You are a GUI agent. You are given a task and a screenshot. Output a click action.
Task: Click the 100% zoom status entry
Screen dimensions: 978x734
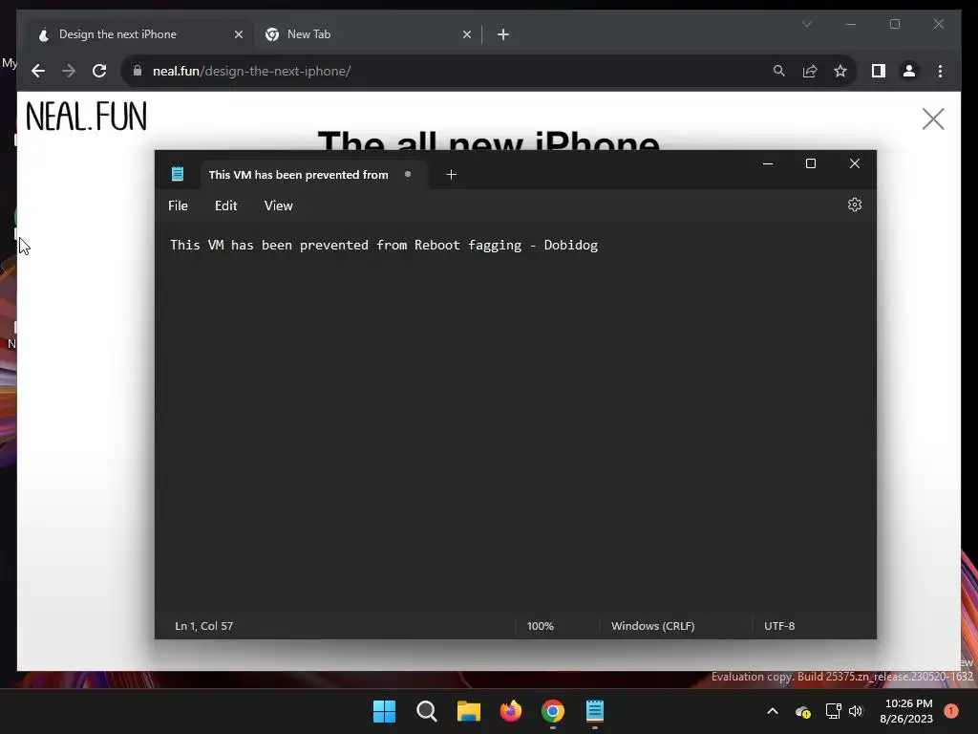(x=541, y=625)
